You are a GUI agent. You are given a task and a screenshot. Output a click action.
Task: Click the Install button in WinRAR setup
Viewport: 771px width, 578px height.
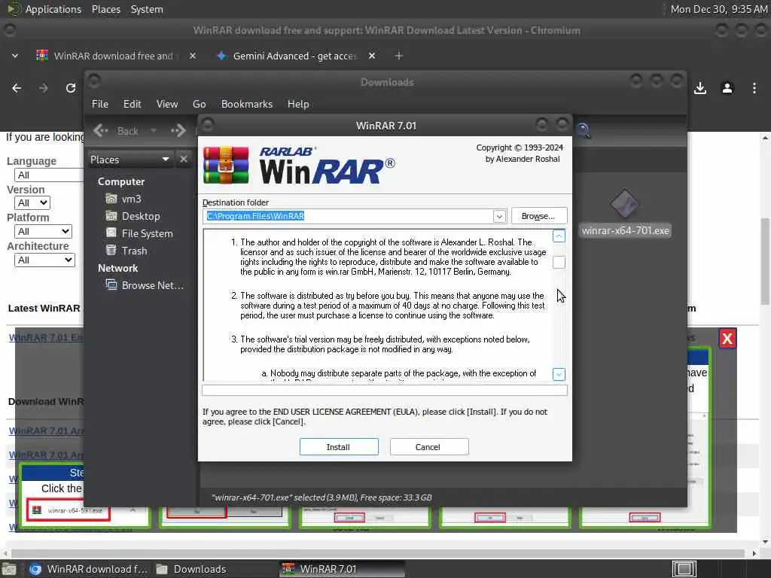click(339, 447)
